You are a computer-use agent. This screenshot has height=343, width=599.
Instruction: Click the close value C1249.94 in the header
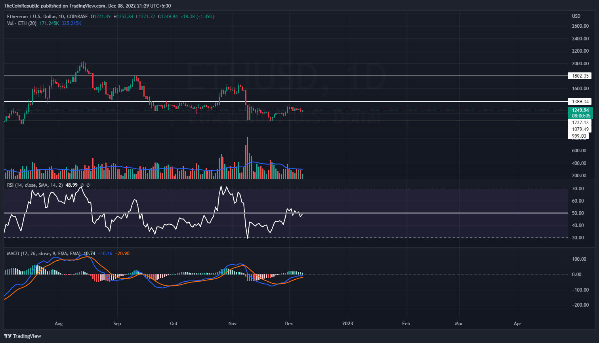[x=168, y=17]
